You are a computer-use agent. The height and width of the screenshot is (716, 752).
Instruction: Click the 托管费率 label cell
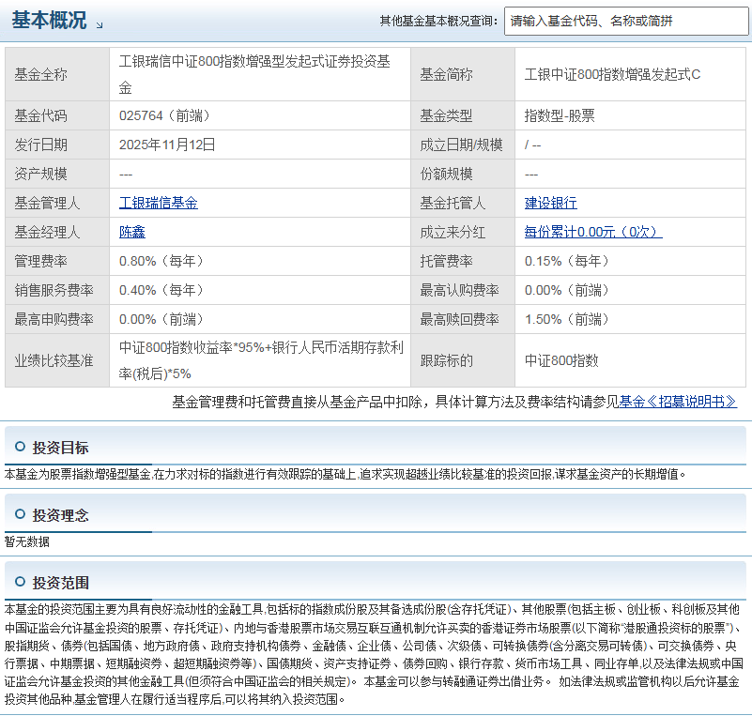[463, 261]
